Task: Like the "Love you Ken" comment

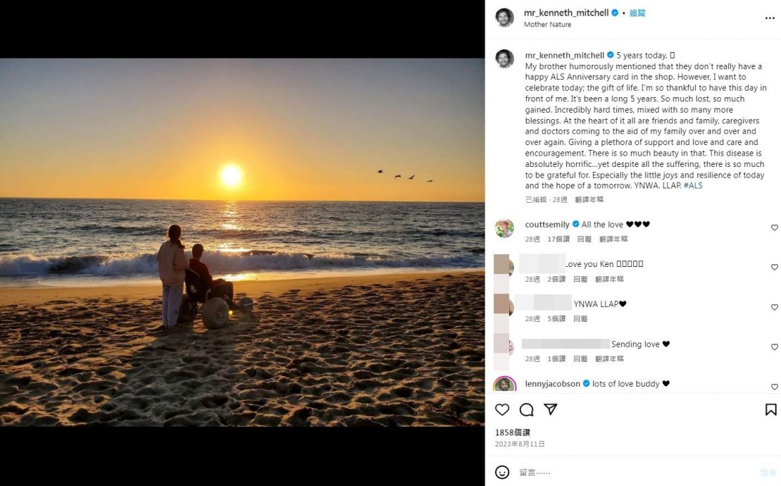Action: coord(775,268)
